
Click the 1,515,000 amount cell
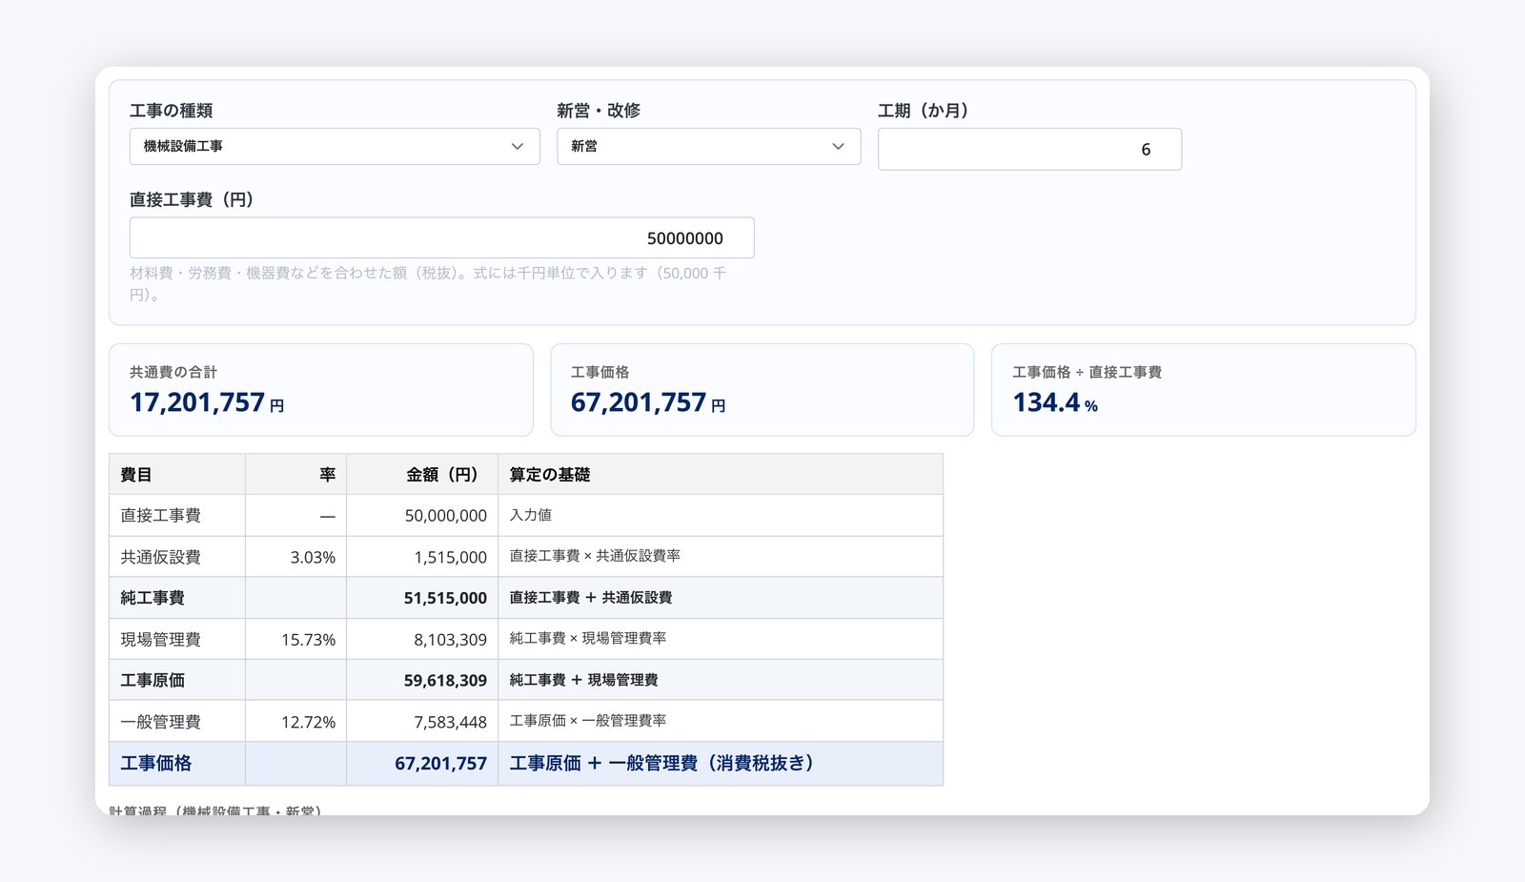(422, 557)
